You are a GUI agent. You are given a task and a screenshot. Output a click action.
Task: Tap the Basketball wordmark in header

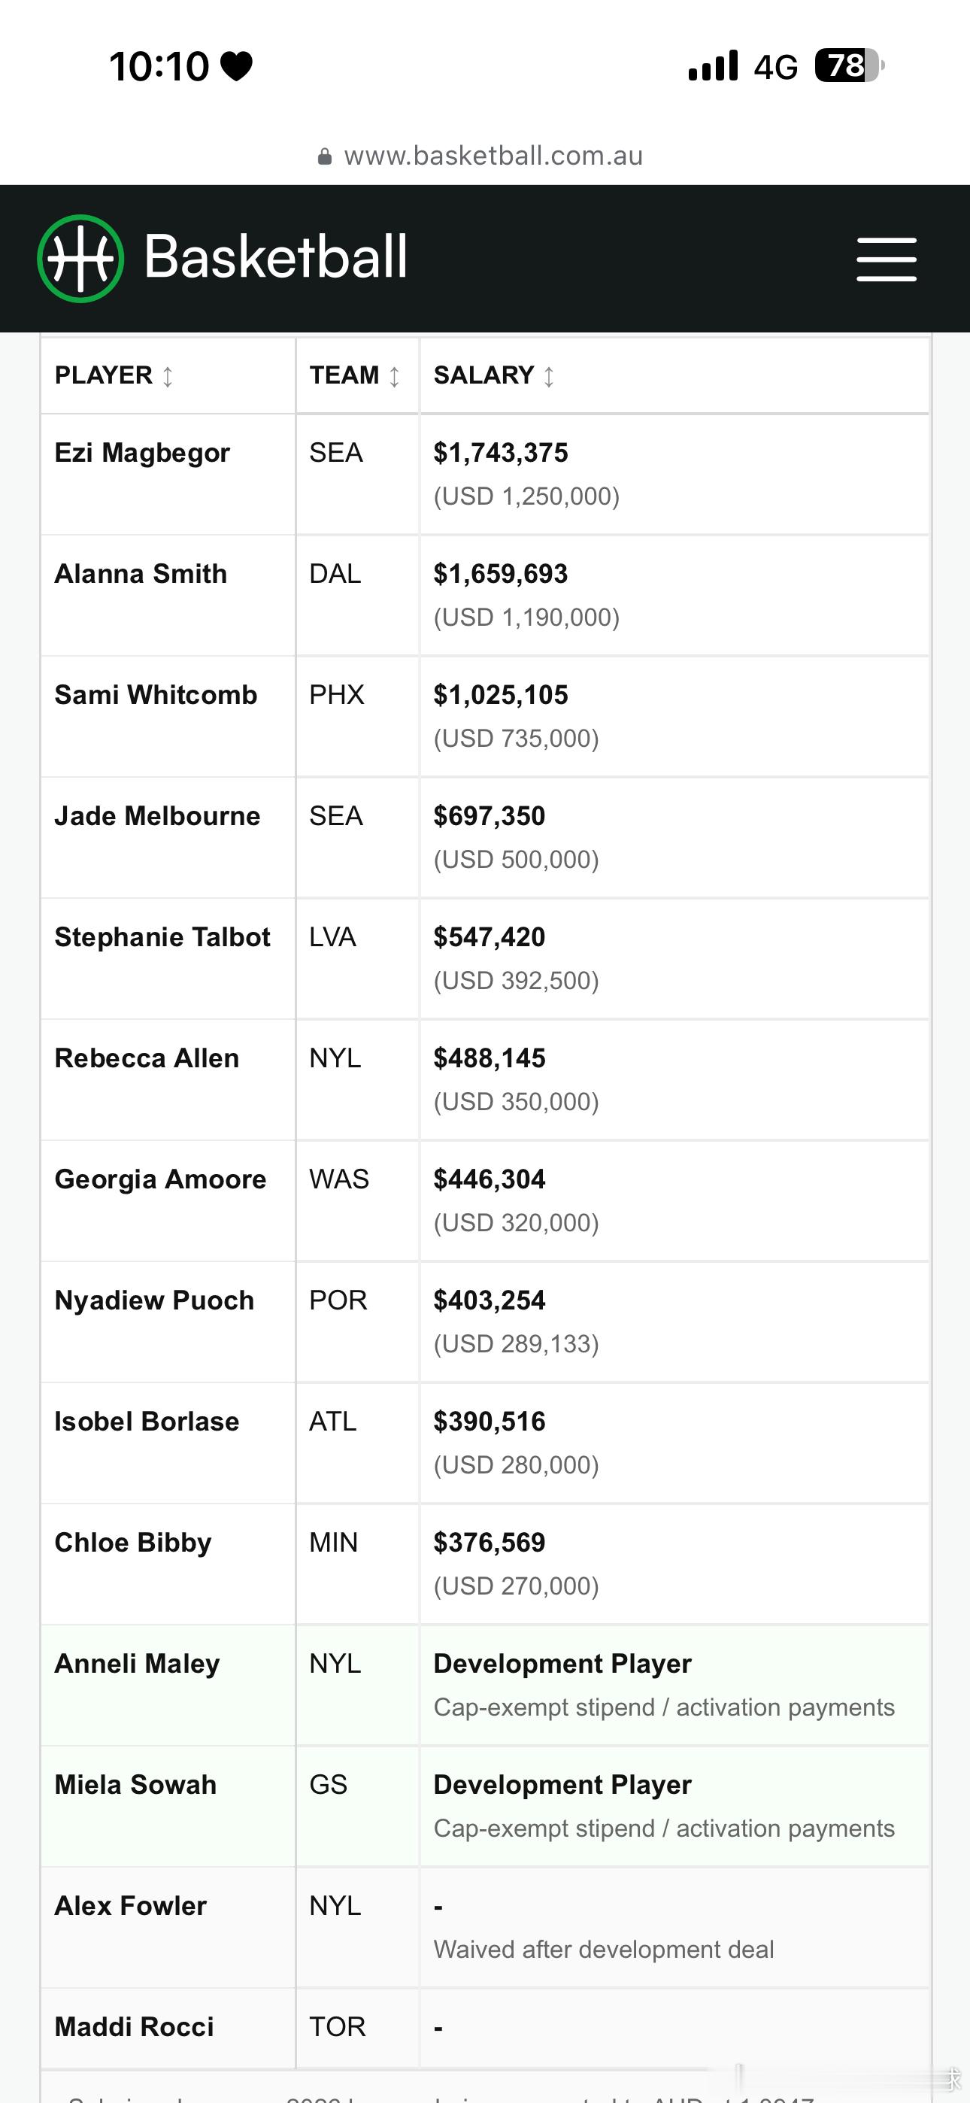(275, 257)
